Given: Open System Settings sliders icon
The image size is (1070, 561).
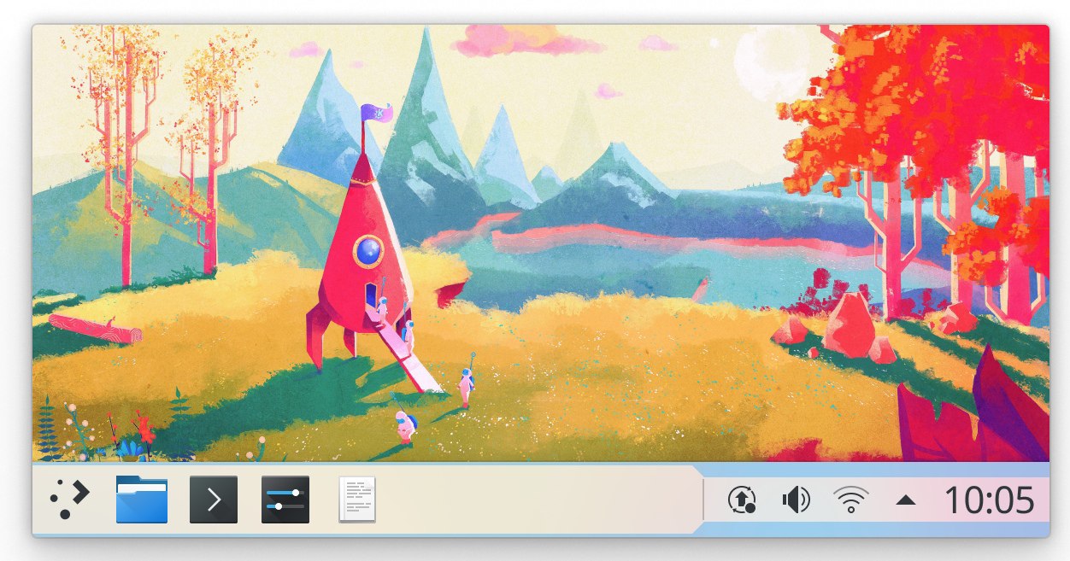Looking at the screenshot, I should (x=285, y=500).
